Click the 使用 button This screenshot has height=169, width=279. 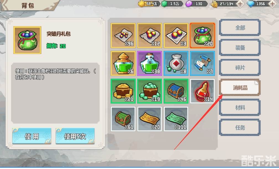click(x=32, y=136)
